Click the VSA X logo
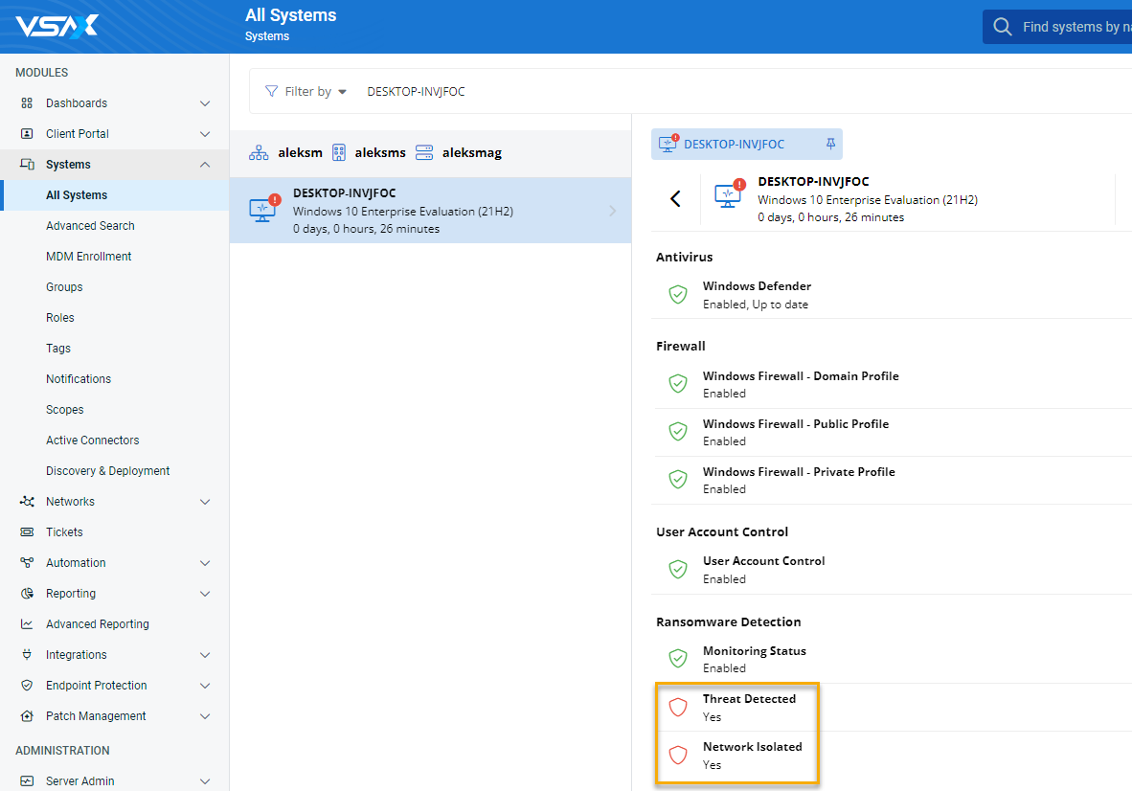Image resolution: width=1132 pixels, height=791 pixels. pos(57,26)
